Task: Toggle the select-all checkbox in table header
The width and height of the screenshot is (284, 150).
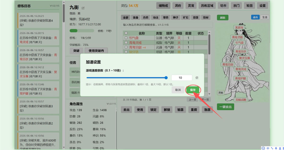Action: click(126, 33)
